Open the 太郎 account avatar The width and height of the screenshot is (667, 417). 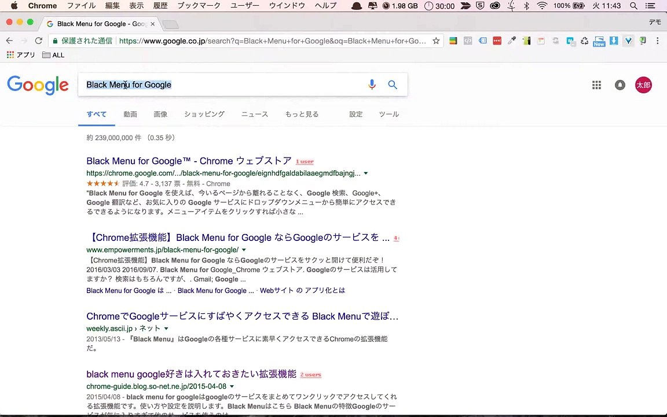point(643,85)
